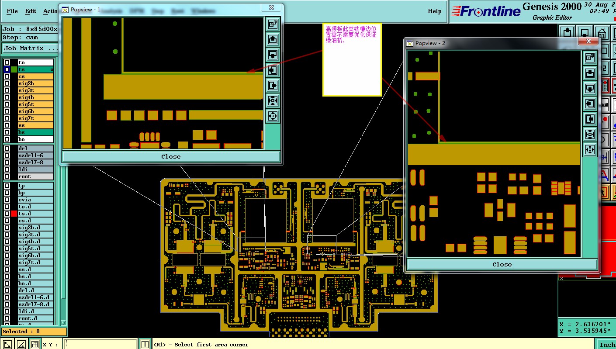Screen dimensions: 616x349
Task: Zoom in icon in Popview-2
Action: [590, 134]
